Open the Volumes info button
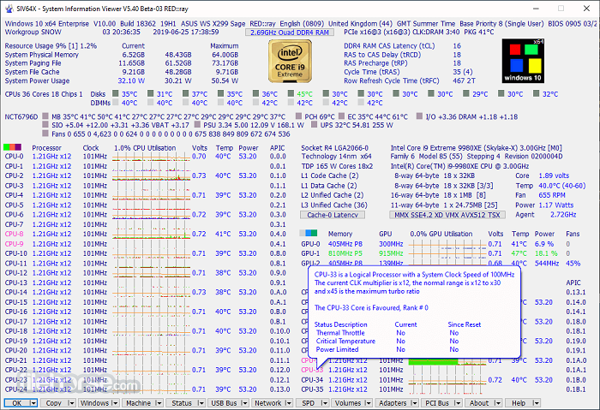The height and width of the screenshot is (410, 600). point(348,403)
